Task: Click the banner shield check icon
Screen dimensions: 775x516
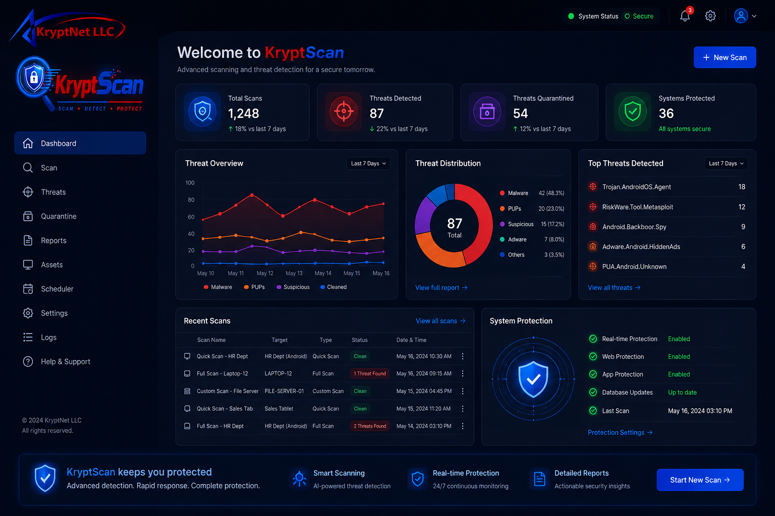Action: pyautogui.click(x=45, y=478)
